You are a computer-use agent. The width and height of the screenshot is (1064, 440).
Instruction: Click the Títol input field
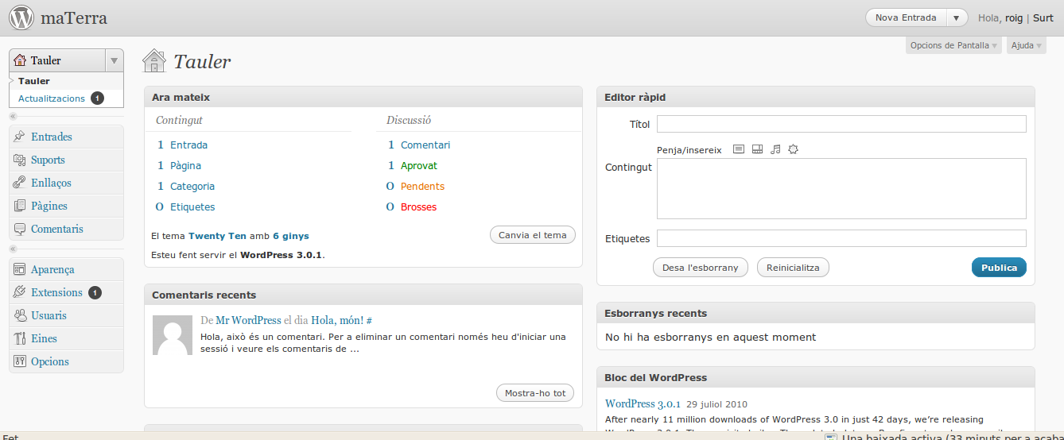point(841,124)
